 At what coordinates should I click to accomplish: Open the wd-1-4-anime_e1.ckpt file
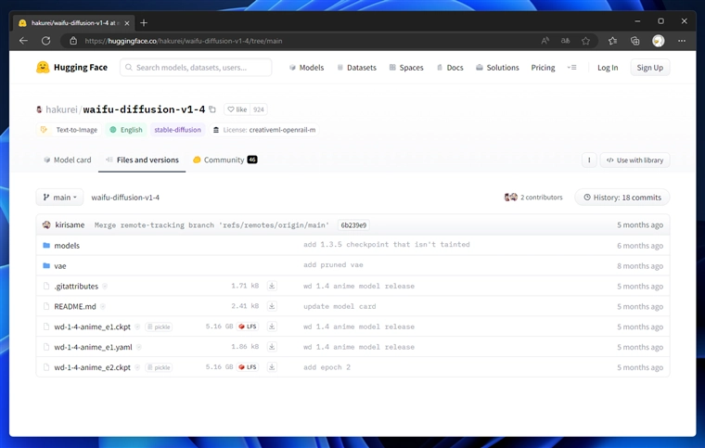coord(92,326)
